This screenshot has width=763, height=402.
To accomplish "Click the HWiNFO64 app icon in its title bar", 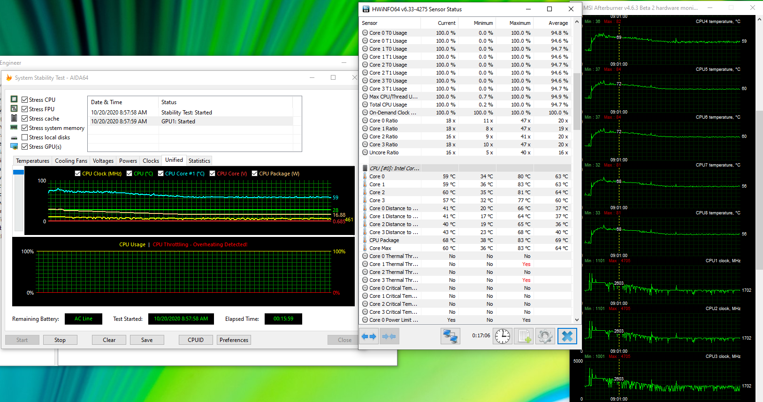I will click(366, 9).
